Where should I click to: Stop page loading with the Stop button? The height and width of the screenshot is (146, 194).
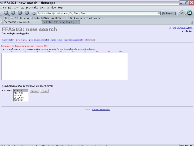point(27,13)
